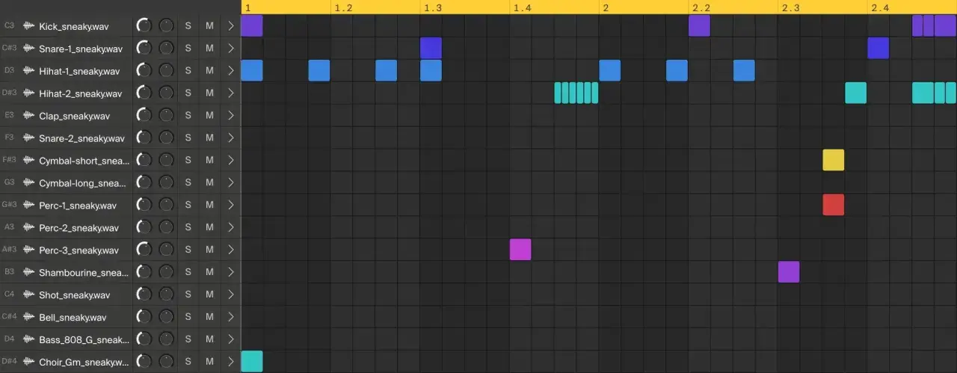The height and width of the screenshot is (373, 957).
Task: Select the Kick note at beat 2.2
Action: pos(699,26)
